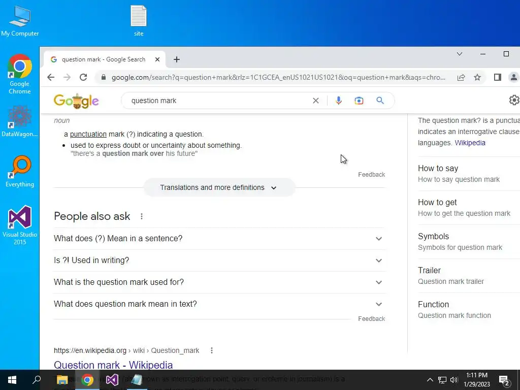This screenshot has height=390, width=520.
Task: Open the notepad app in taskbar
Action: tap(136, 380)
